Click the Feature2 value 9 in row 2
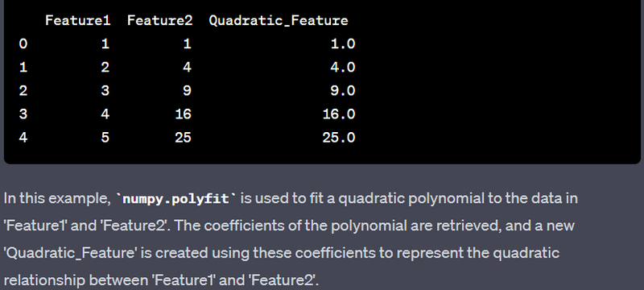The width and height of the screenshot is (644, 290). [187, 90]
